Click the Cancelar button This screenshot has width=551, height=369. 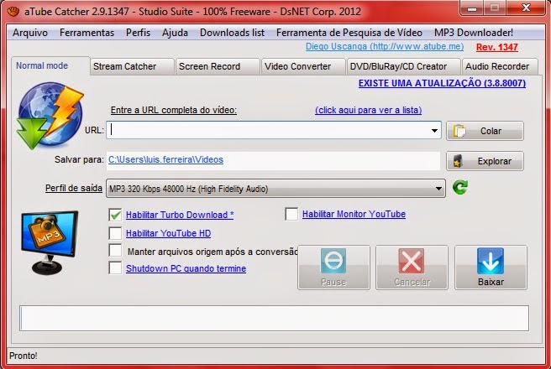point(412,268)
